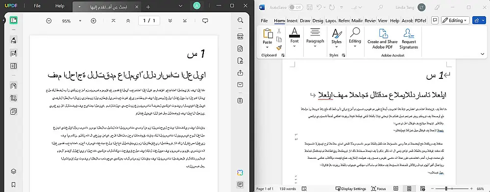
Task: Open the Form preparation tool in UPDF sidebar
Action: 13,66
